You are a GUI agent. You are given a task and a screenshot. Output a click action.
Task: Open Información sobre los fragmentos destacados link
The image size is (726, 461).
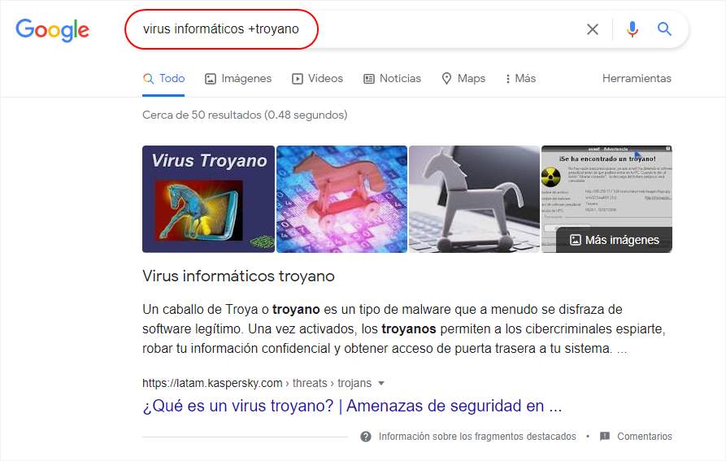coord(477,437)
